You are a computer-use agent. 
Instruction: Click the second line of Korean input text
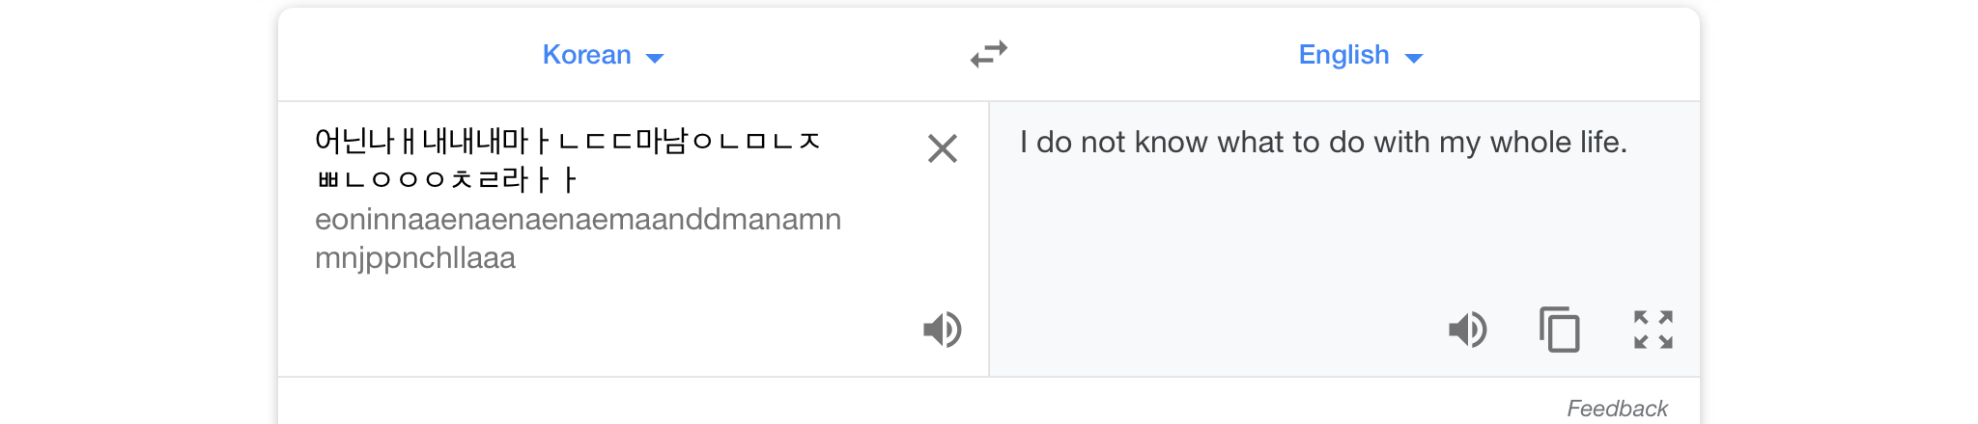pyautogui.click(x=445, y=180)
